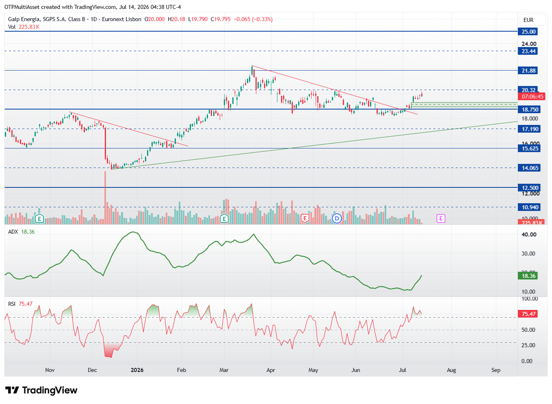Click the 2026 label on time axis
This screenshot has width=552, height=404.
137,370
